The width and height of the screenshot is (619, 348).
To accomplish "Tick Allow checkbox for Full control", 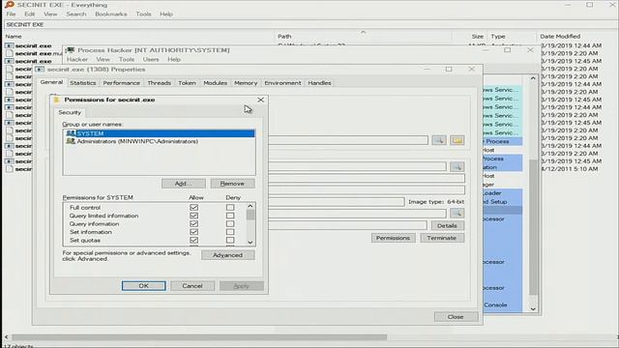I will (x=193, y=208).
